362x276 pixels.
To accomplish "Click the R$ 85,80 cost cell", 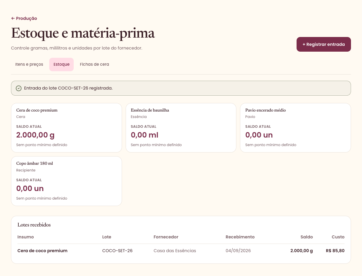I will coord(335,251).
